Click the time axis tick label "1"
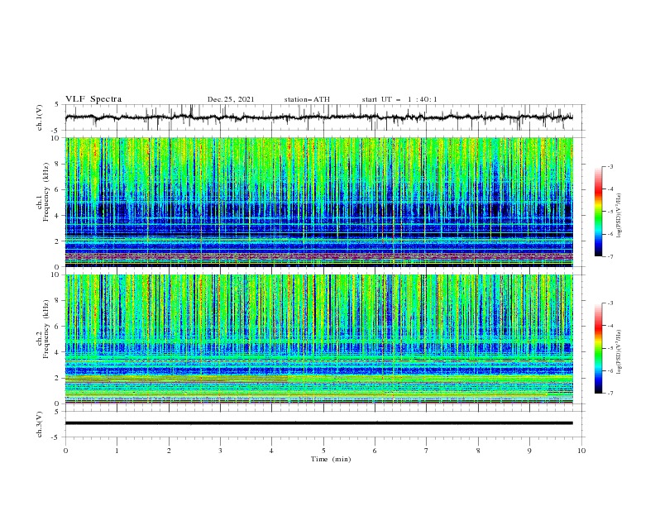 tap(117, 451)
